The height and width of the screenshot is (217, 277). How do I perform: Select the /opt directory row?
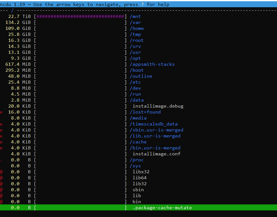(138, 58)
